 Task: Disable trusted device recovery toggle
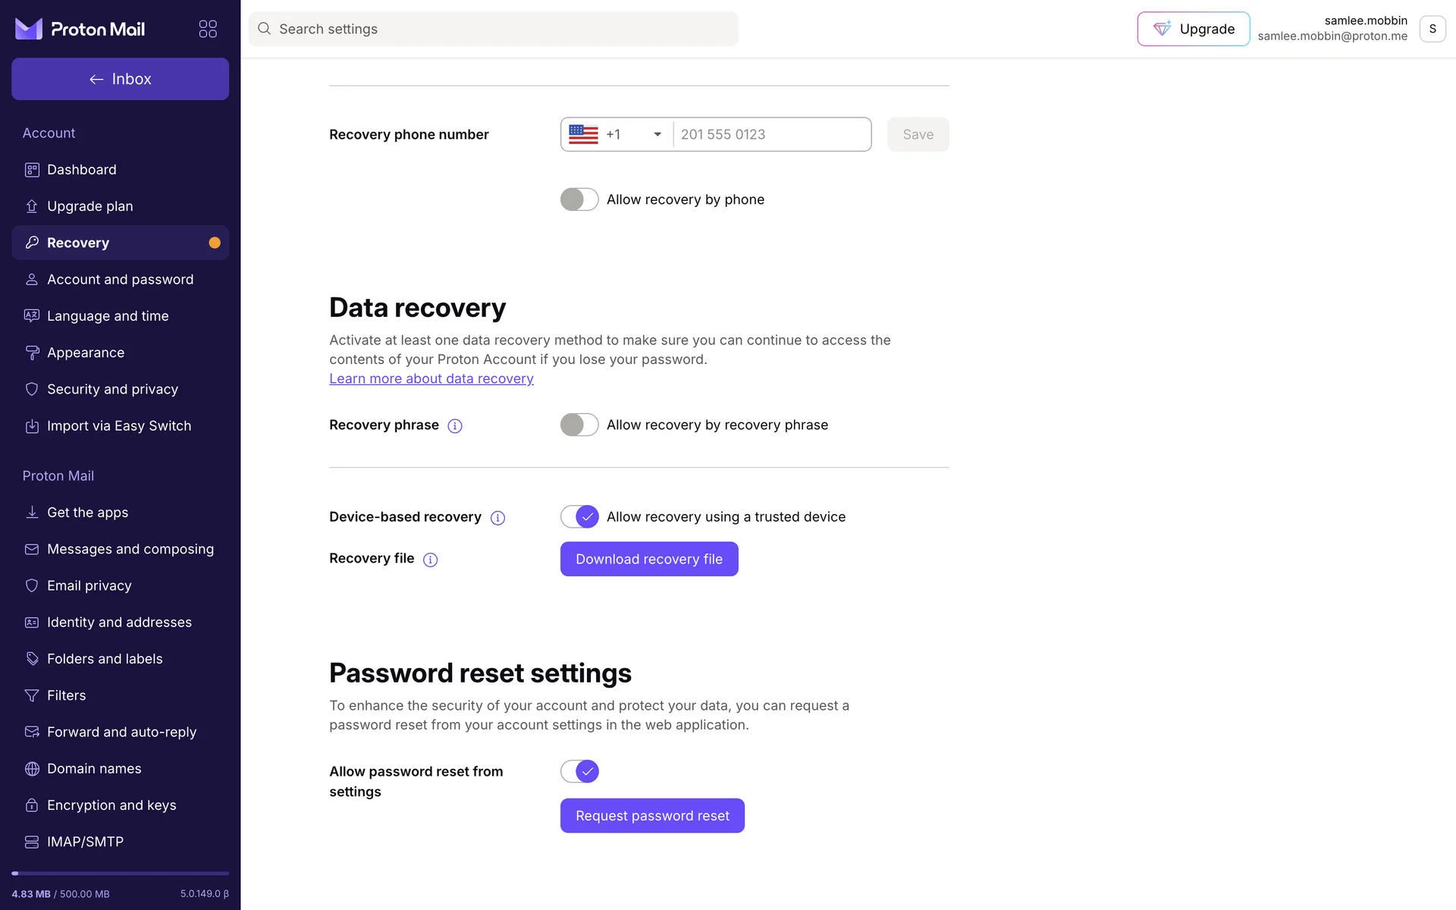pyautogui.click(x=579, y=516)
